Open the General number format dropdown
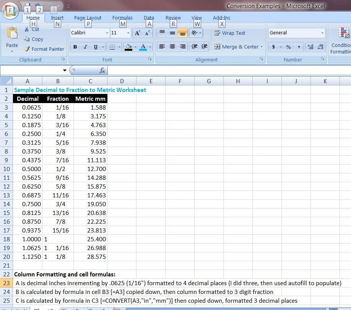This screenshot has height=310, width=351. click(322, 33)
